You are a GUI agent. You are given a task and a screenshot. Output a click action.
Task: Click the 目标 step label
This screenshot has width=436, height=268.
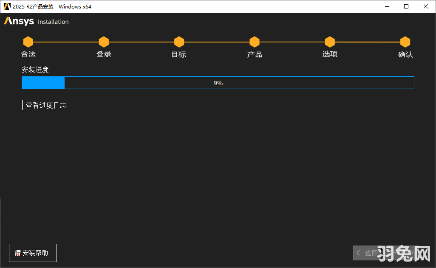[179, 54]
